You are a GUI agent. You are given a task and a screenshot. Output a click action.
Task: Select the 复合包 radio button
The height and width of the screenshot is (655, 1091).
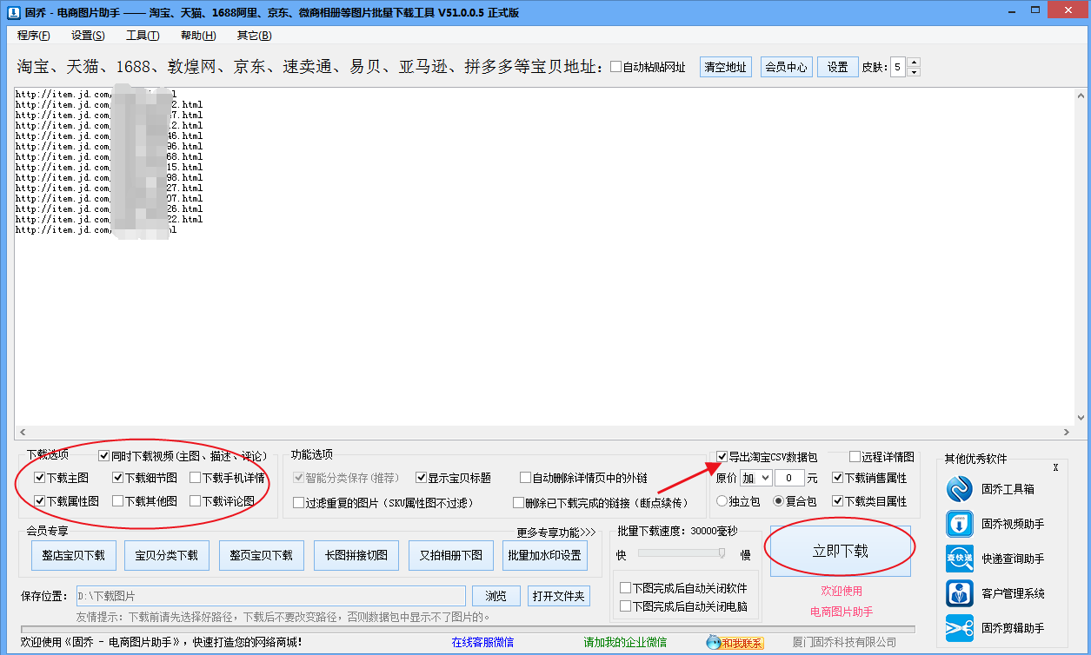pos(779,501)
